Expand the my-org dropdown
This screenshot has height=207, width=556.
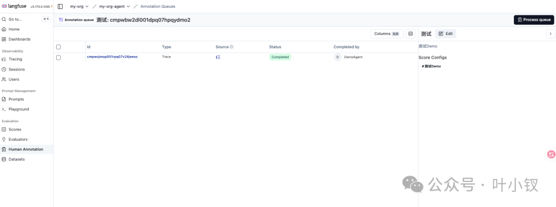79,6
